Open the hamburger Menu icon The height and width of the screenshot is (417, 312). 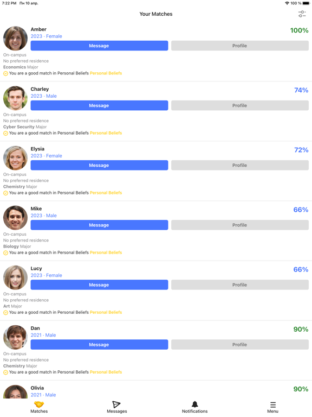[273, 405]
